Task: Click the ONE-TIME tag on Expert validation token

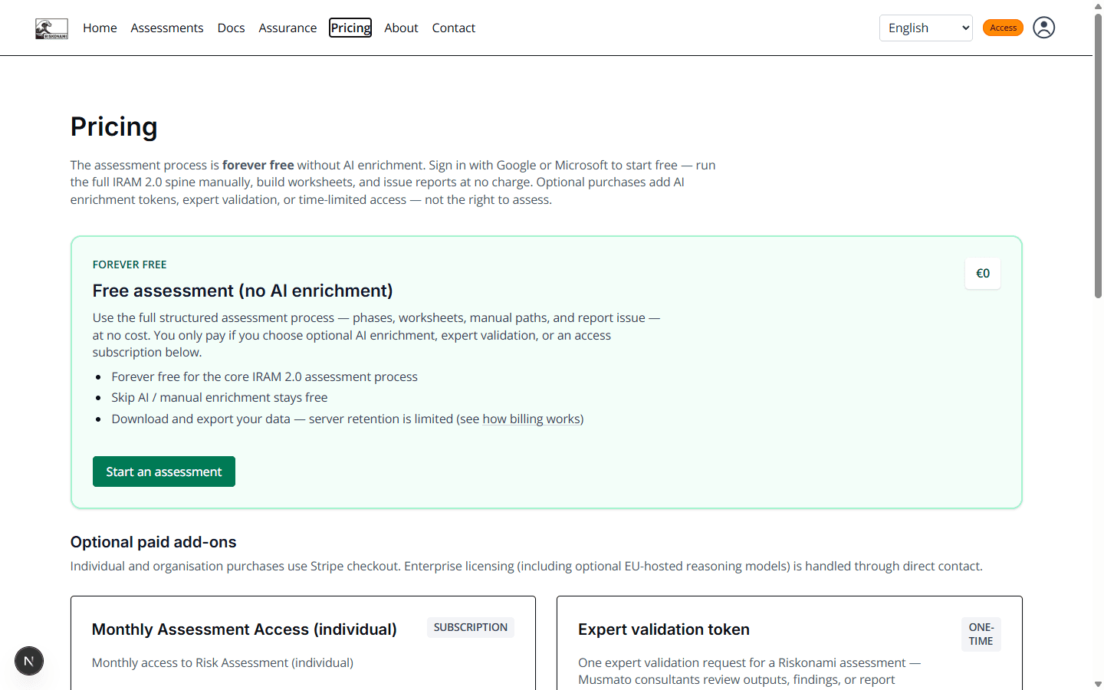Action: 981,634
